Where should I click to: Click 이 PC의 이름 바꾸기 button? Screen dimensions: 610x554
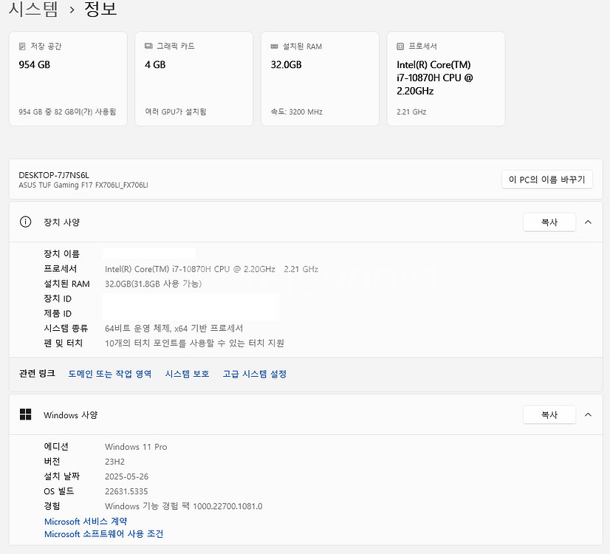[x=547, y=179]
